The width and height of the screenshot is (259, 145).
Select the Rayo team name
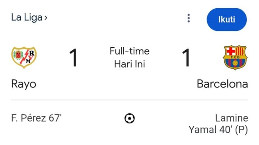click(x=23, y=84)
